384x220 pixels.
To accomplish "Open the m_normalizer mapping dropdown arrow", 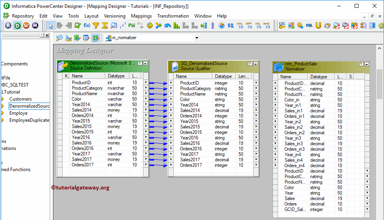I will [197, 38].
